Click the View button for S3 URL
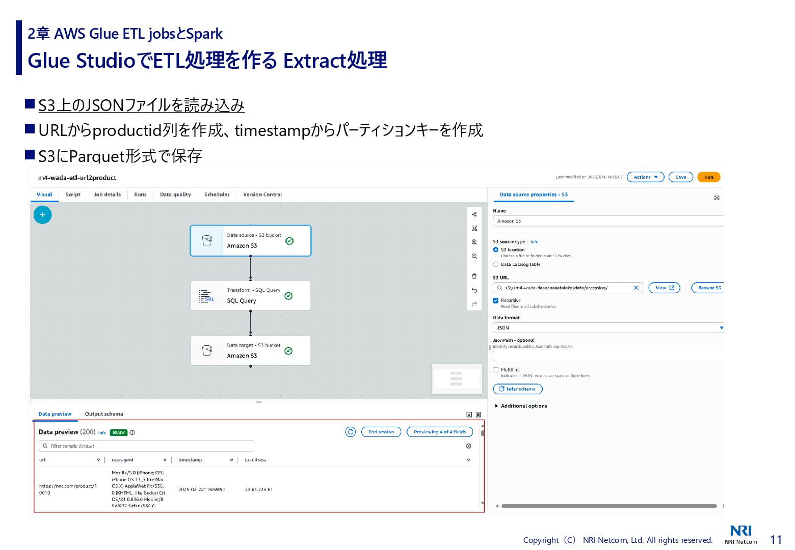795x550 pixels. tap(665, 288)
